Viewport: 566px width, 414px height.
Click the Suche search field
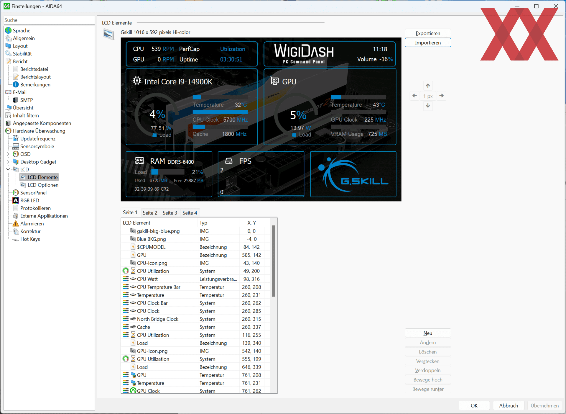point(49,20)
